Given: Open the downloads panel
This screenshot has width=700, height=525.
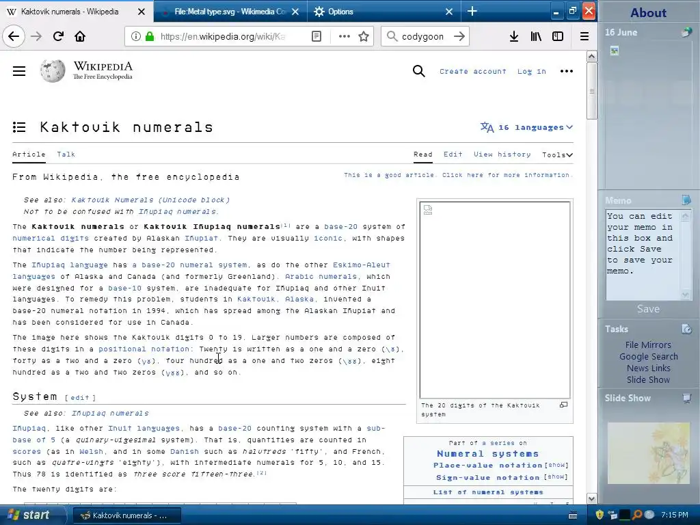Looking at the screenshot, I should click(514, 36).
